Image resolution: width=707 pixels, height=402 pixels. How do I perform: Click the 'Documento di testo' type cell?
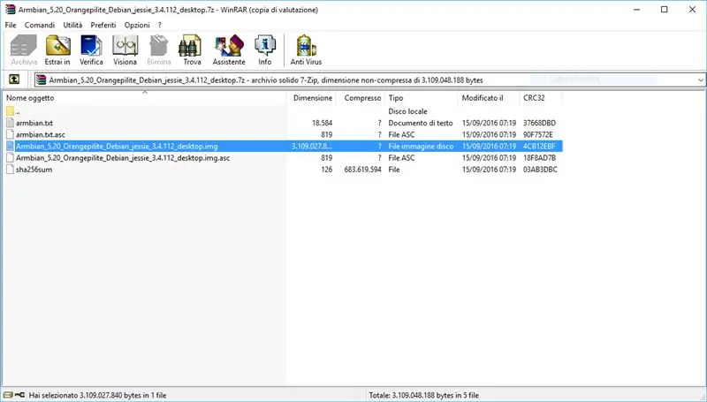(421, 123)
